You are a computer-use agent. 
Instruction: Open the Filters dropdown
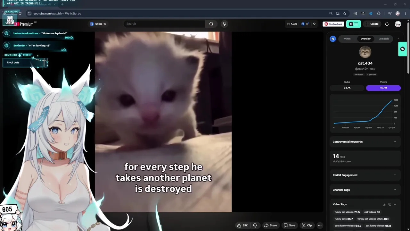pos(98,24)
